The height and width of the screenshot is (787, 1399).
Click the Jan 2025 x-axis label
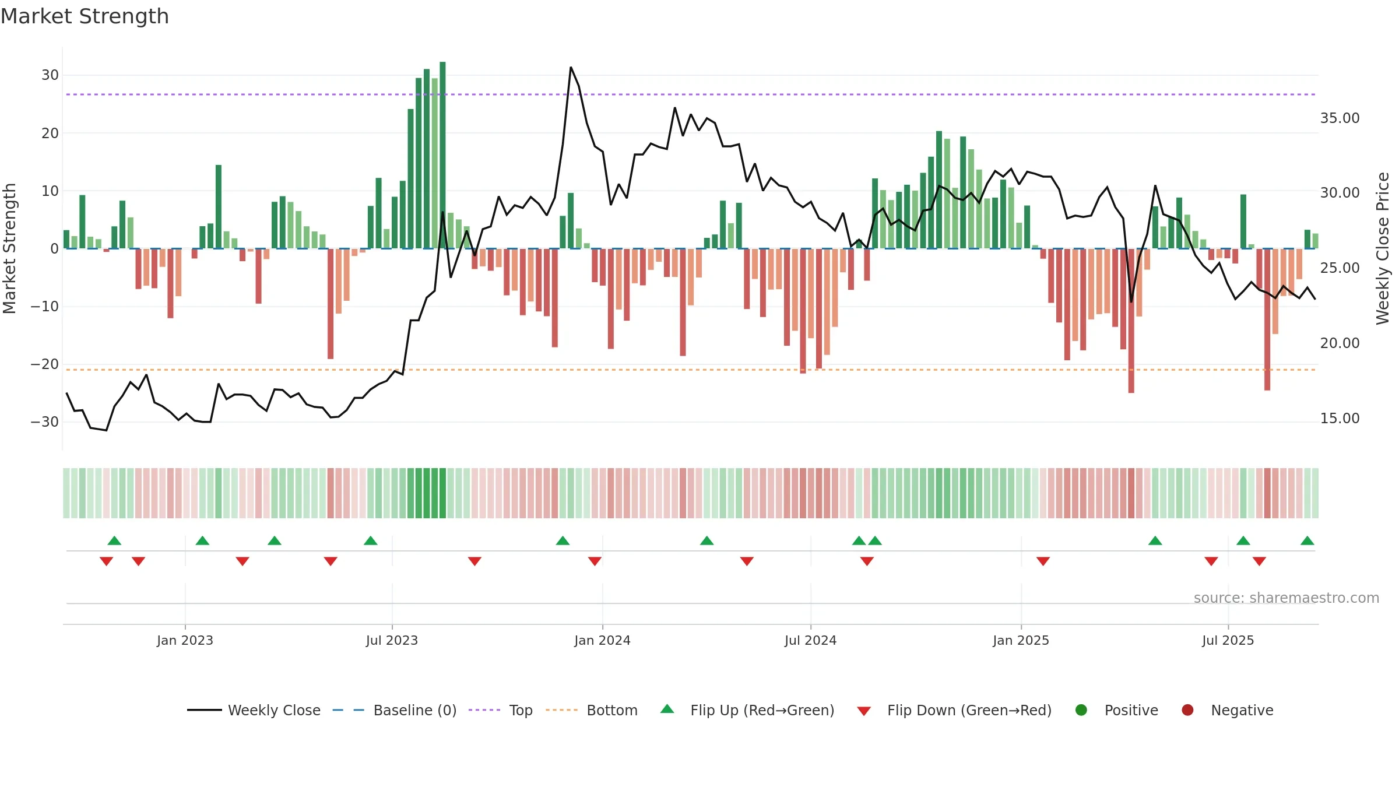1021,641
